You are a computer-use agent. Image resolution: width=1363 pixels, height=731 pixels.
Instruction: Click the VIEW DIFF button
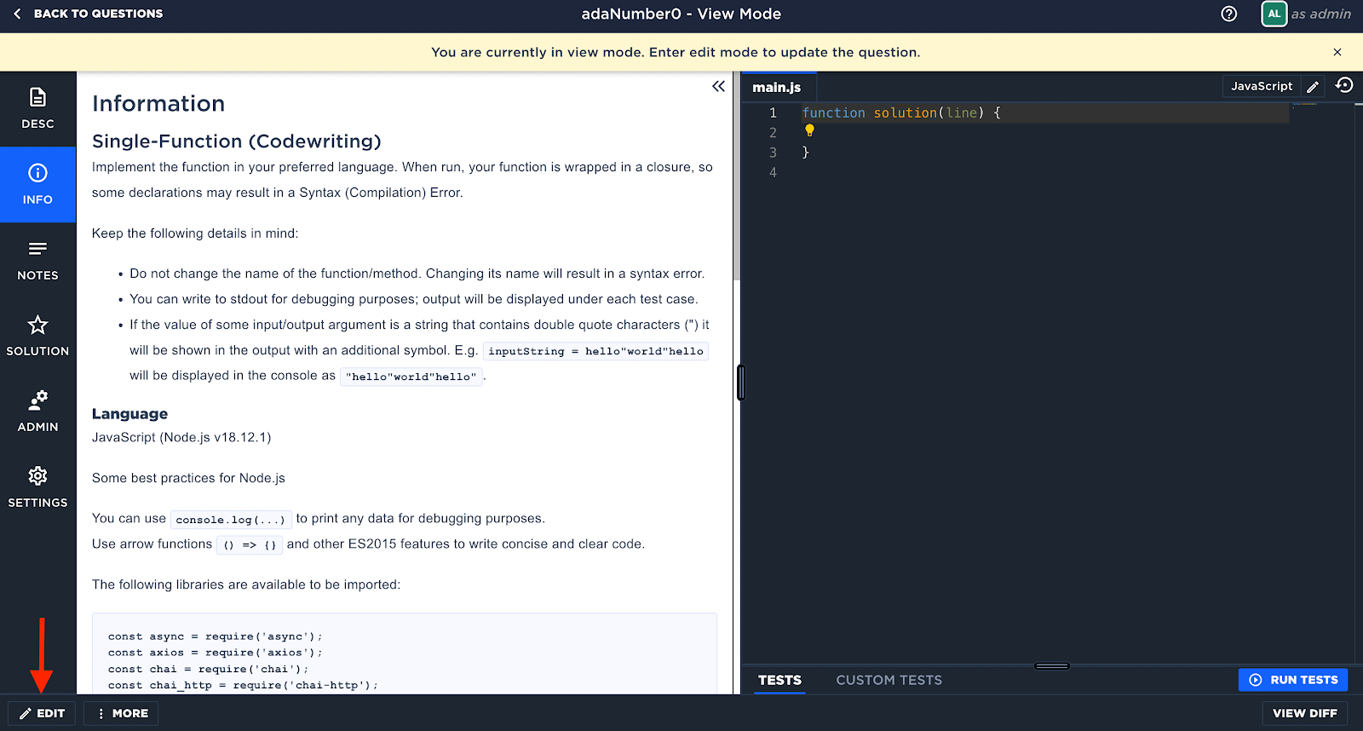click(1304, 713)
